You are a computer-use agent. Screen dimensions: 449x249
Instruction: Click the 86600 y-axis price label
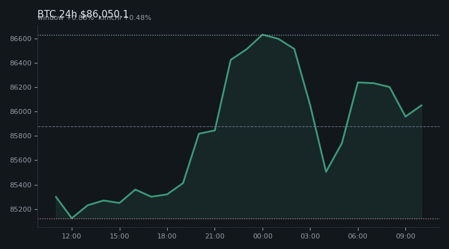coord(21,39)
